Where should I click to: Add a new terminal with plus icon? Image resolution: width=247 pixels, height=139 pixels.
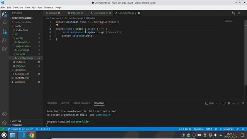217,103
